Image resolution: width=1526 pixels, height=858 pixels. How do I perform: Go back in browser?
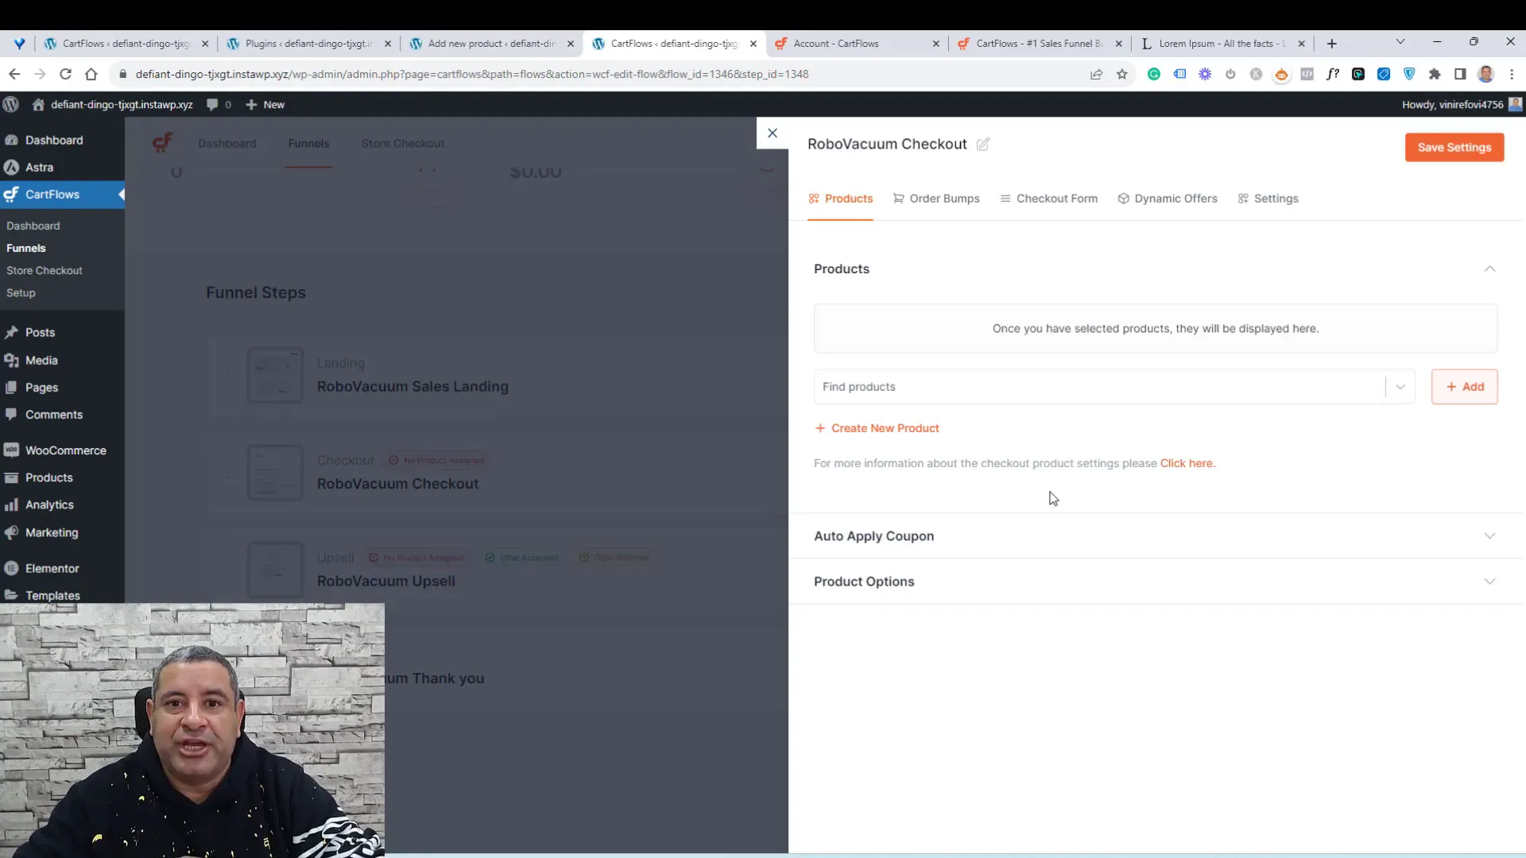pos(14,74)
